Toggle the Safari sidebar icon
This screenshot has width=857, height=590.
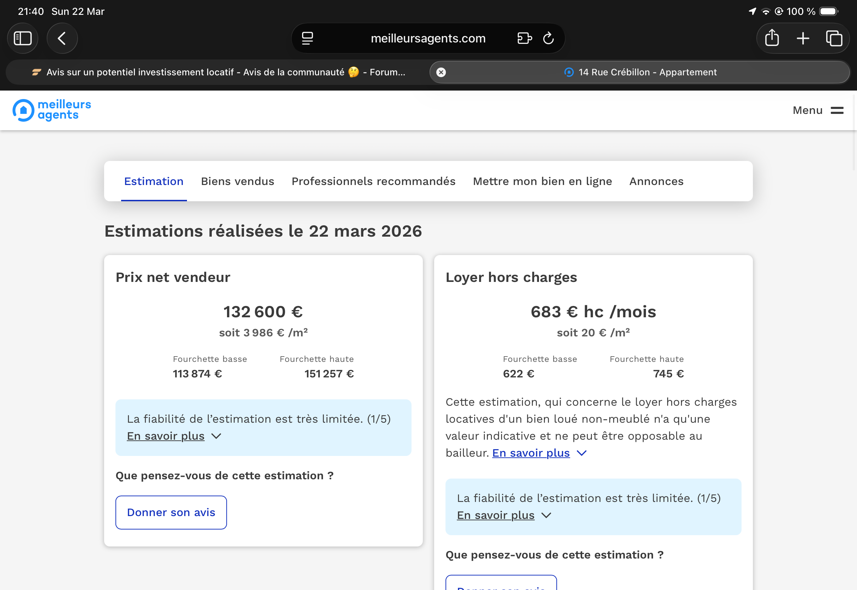point(23,38)
